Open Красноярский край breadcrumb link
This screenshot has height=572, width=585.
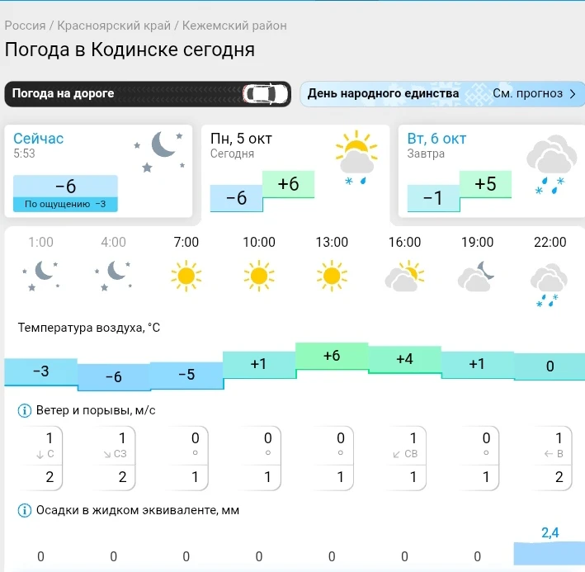point(114,26)
